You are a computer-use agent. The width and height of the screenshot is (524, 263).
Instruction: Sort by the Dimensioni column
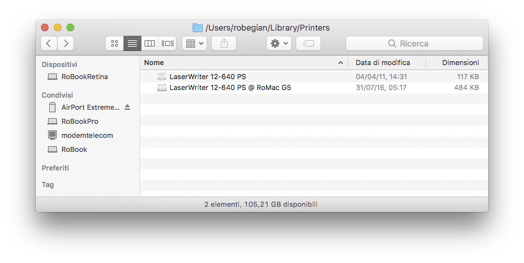tap(457, 63)
